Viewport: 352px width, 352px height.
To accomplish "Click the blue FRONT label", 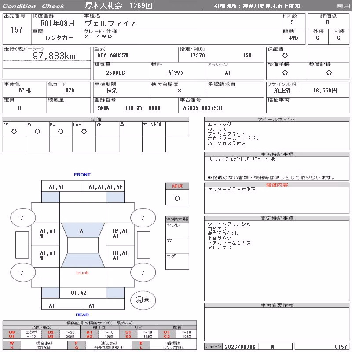I will pos(82,175).
